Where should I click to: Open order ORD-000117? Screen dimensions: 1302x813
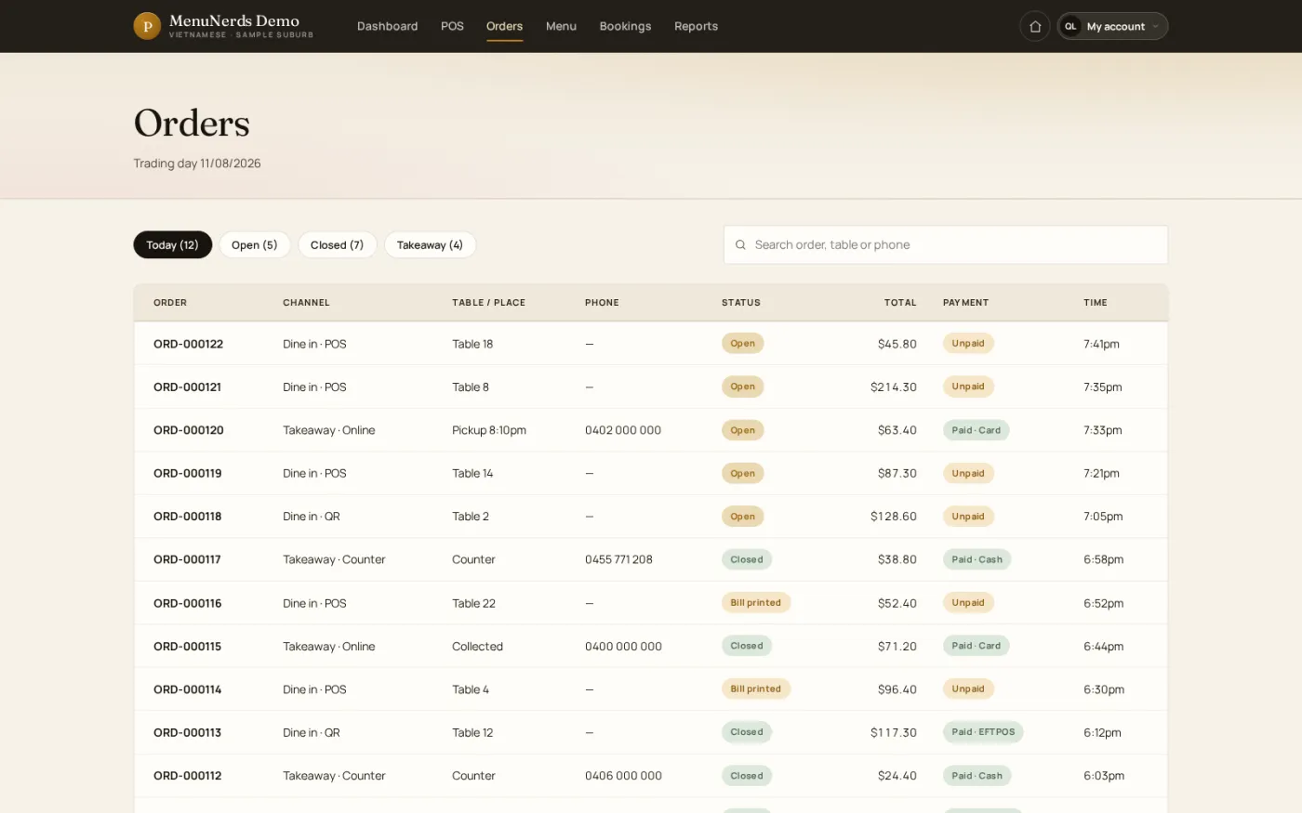(x=187, y=560)
